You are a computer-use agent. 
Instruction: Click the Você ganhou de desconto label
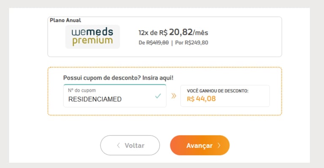point(218,91)
